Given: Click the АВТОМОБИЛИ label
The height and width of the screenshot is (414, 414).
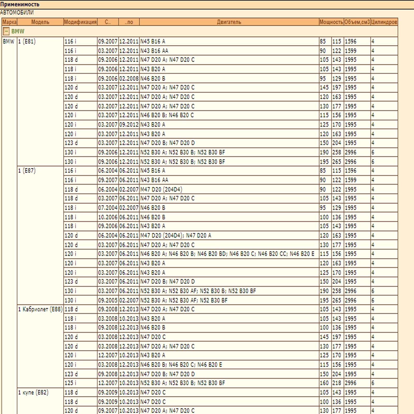Looking at the screenshot, I should 17,12.
